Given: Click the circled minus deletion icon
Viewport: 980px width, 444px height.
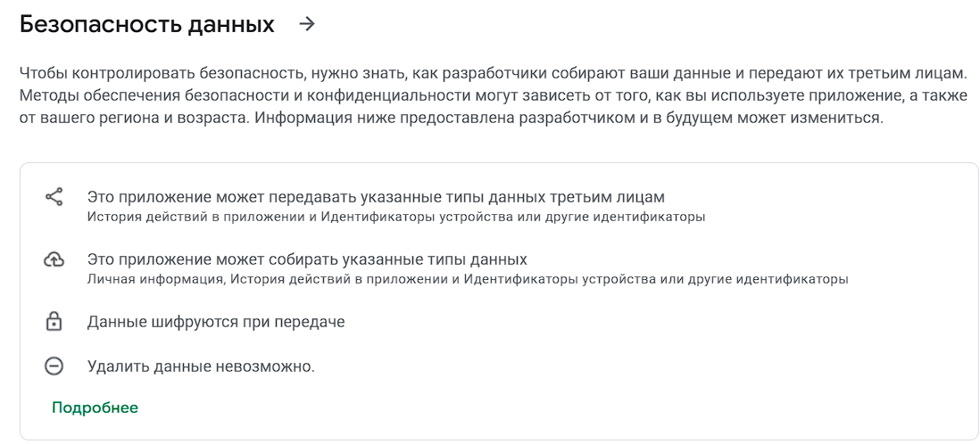Looking at the screenshot, I should (54, 366).
